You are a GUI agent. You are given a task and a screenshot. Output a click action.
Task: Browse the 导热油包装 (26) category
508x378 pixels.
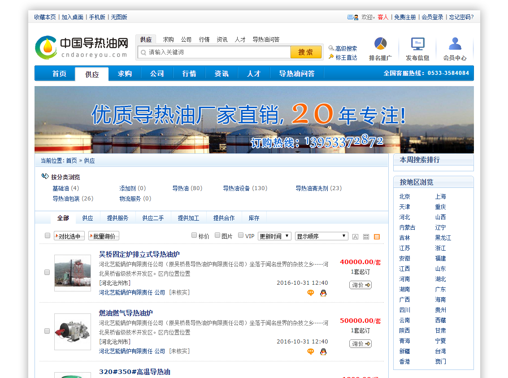[73, 199]
